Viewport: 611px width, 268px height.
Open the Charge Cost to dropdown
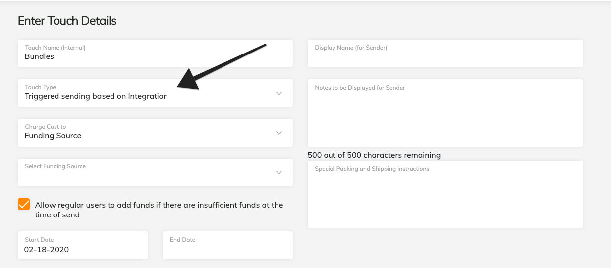coord(155,133)
